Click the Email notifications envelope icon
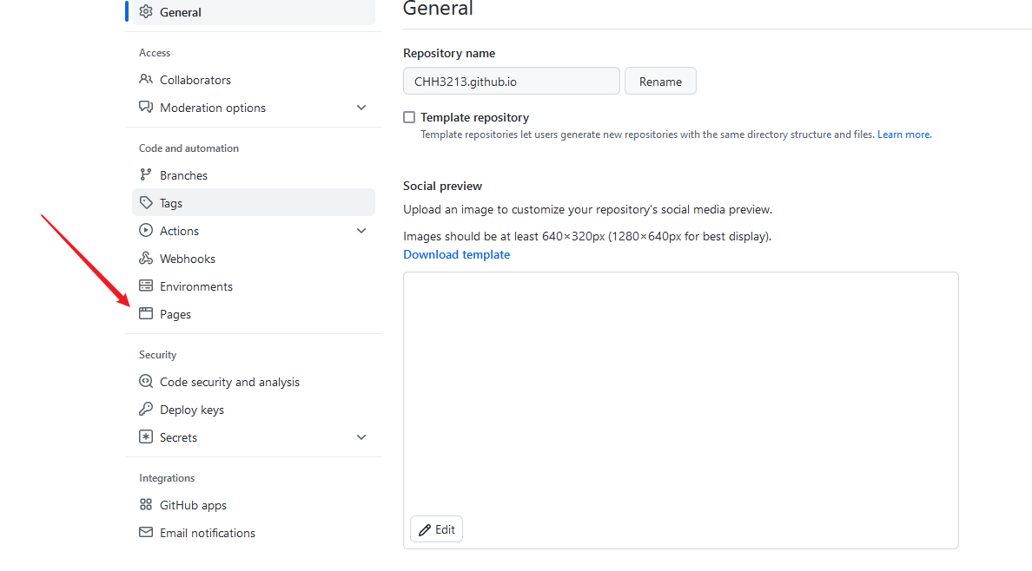Screen dimensions: 1032x571 (x=146, y=532)
